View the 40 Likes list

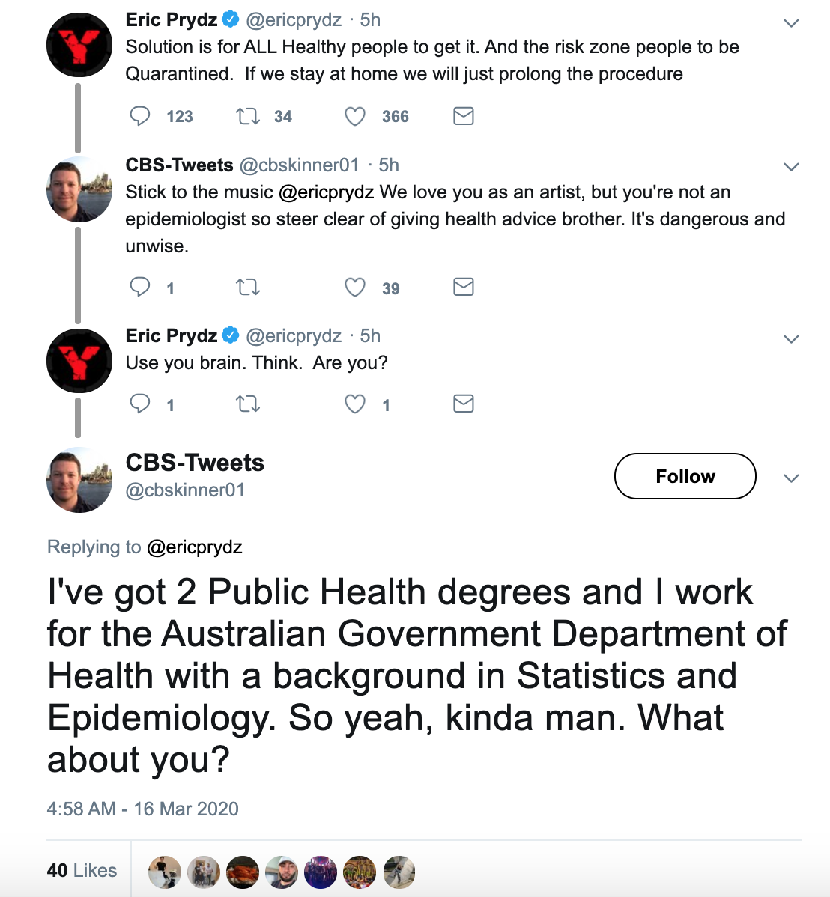[82, 870]
